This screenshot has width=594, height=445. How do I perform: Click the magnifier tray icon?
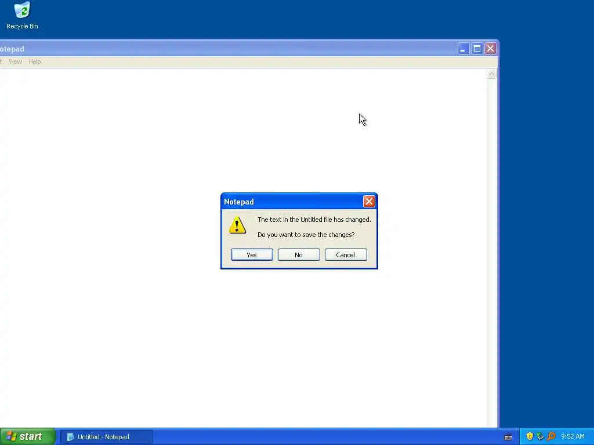[551, 436]
